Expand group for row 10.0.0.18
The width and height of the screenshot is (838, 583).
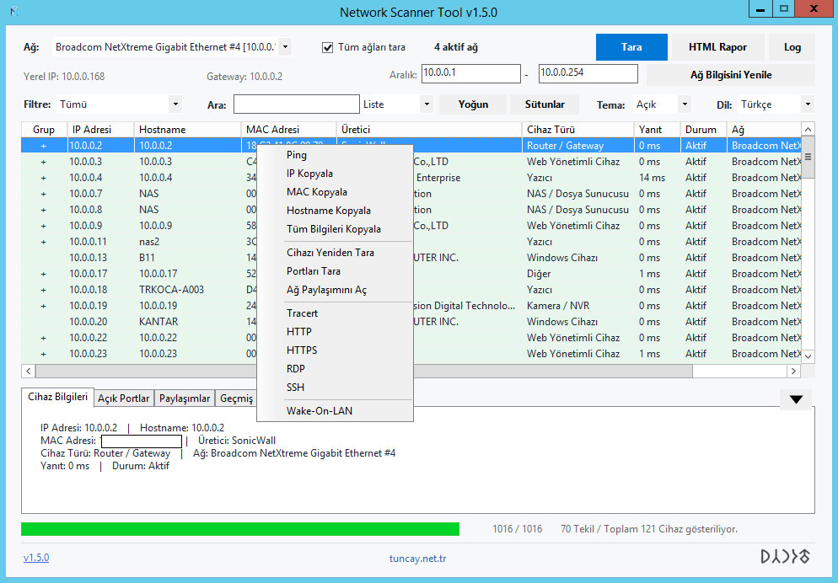pos(44,290)
